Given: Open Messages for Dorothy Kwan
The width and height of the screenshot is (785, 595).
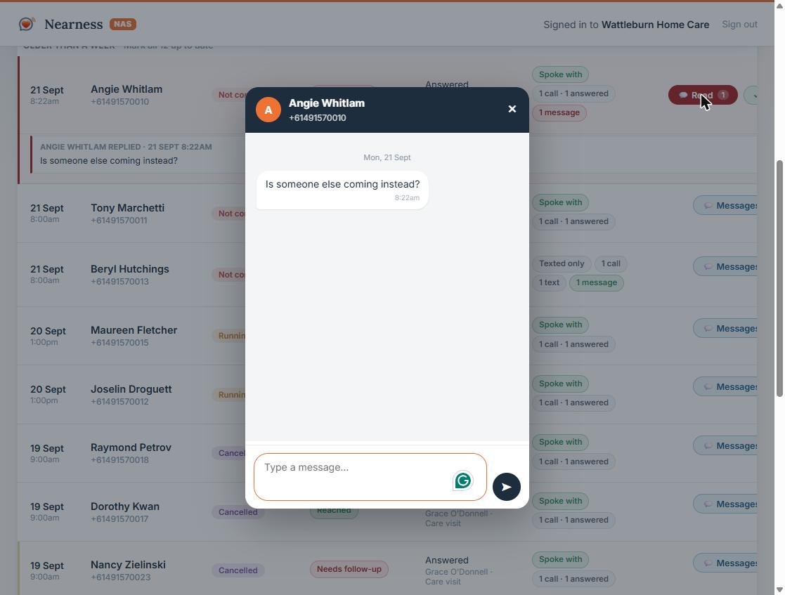Looking at the screenshot, I should 725,504.
